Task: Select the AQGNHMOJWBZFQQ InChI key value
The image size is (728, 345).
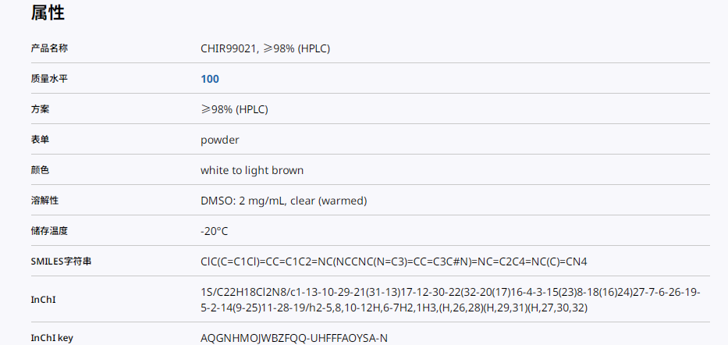Action: 294,338
